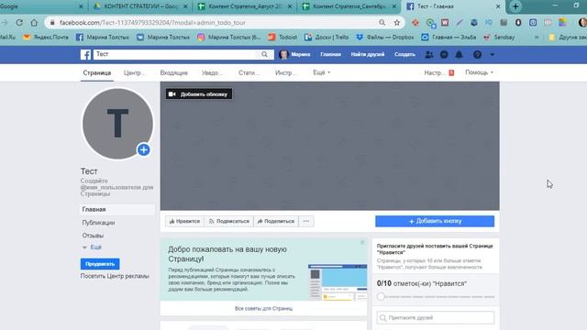The width and height of the screenshot is (587, 330).
Task: Go to browser home page icon
Action: coord(34,22)
